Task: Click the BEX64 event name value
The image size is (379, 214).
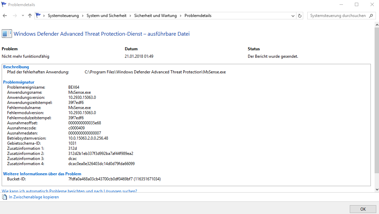Action: 74,87
